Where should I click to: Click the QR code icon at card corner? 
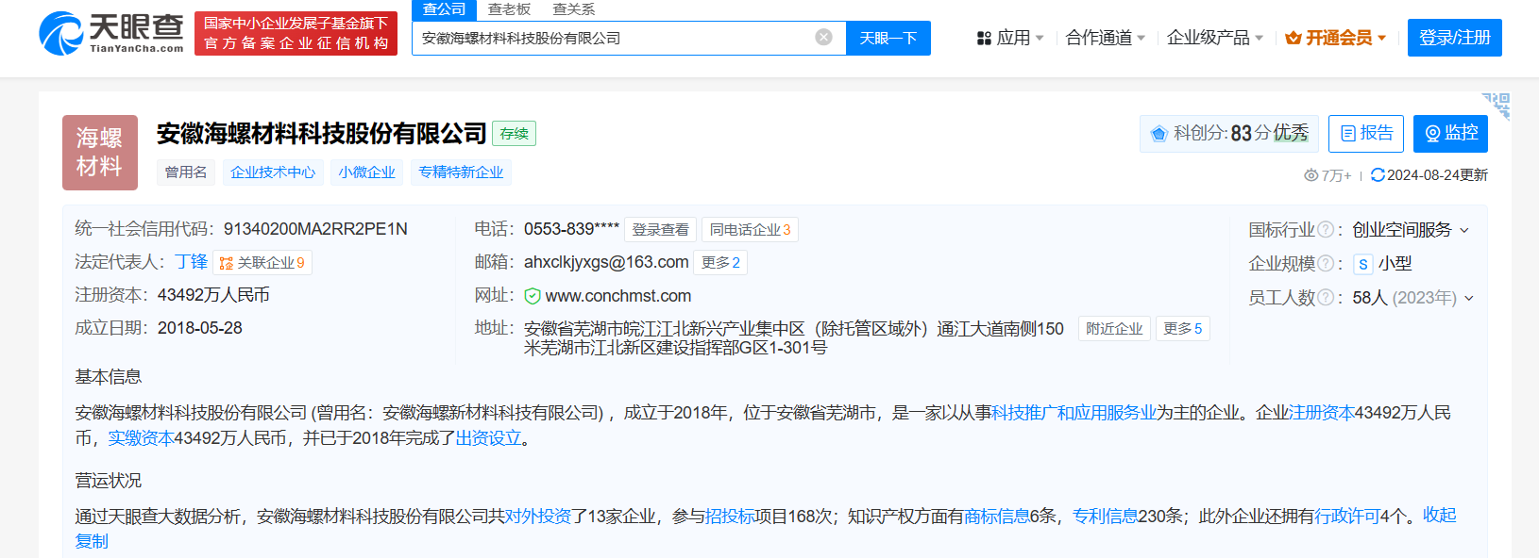pos(1497,105)
